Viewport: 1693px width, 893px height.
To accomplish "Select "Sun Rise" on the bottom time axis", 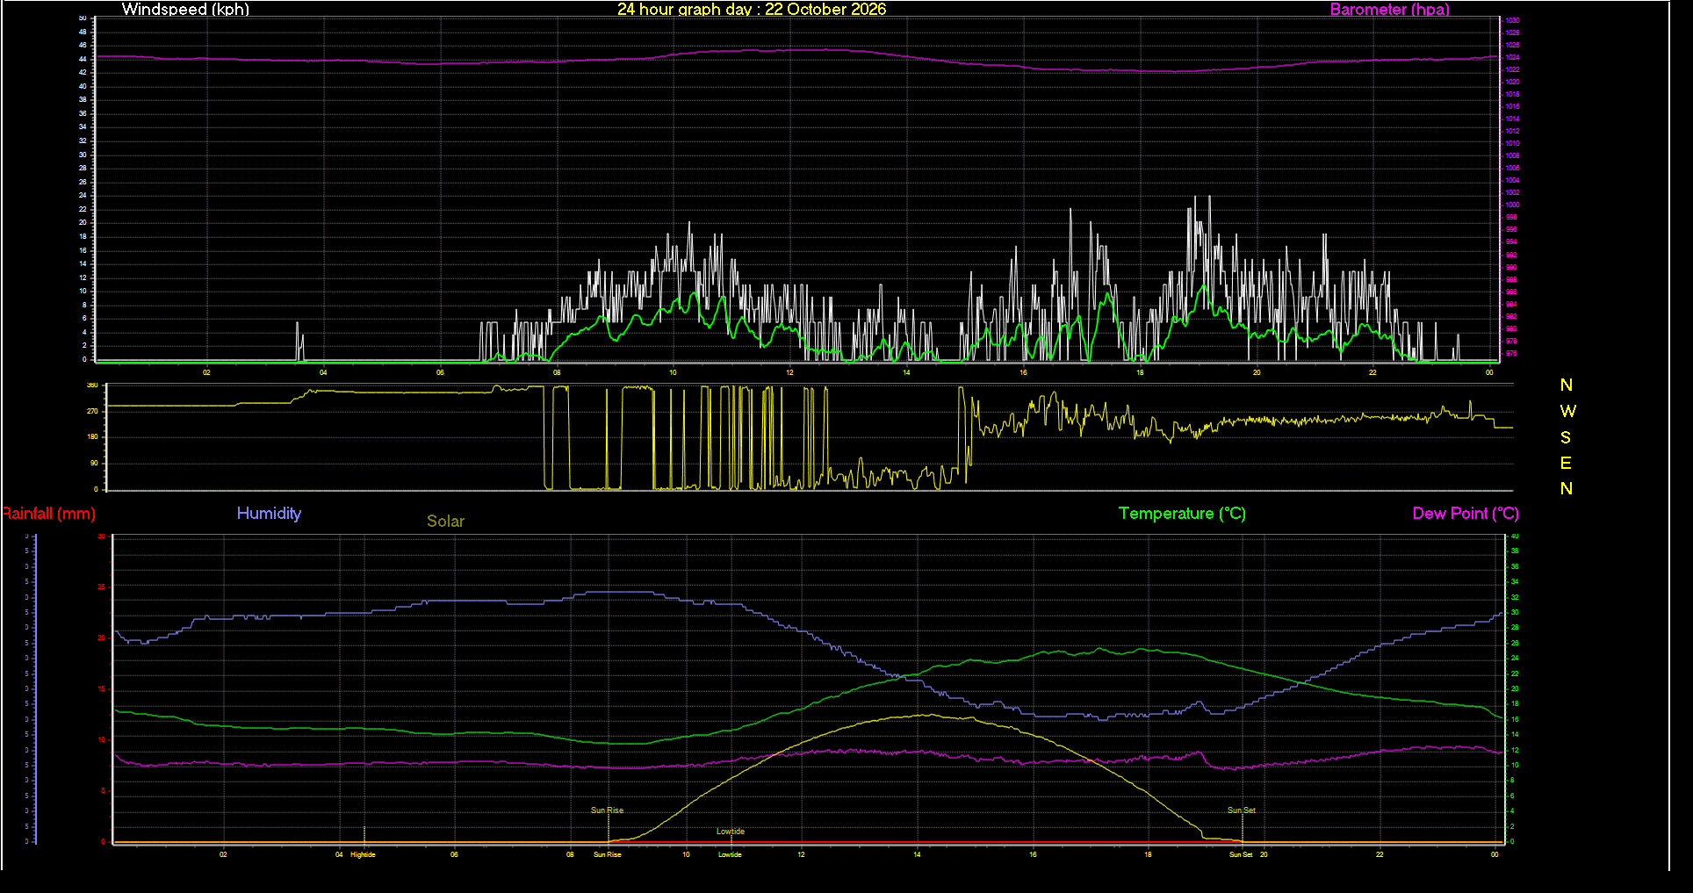I will pyautogui.click(x=607, y=854).
